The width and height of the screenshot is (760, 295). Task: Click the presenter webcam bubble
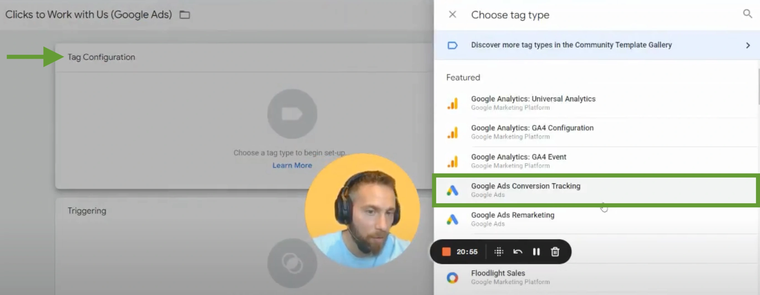coord(362,211)
